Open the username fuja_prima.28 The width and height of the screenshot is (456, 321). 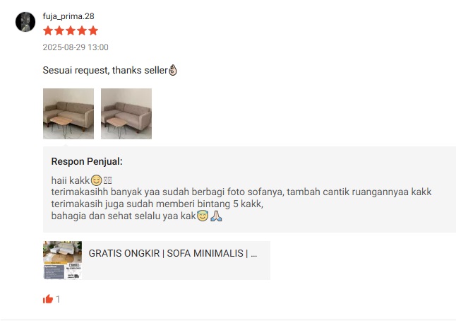pyautogui.click(x=68, y=16)
